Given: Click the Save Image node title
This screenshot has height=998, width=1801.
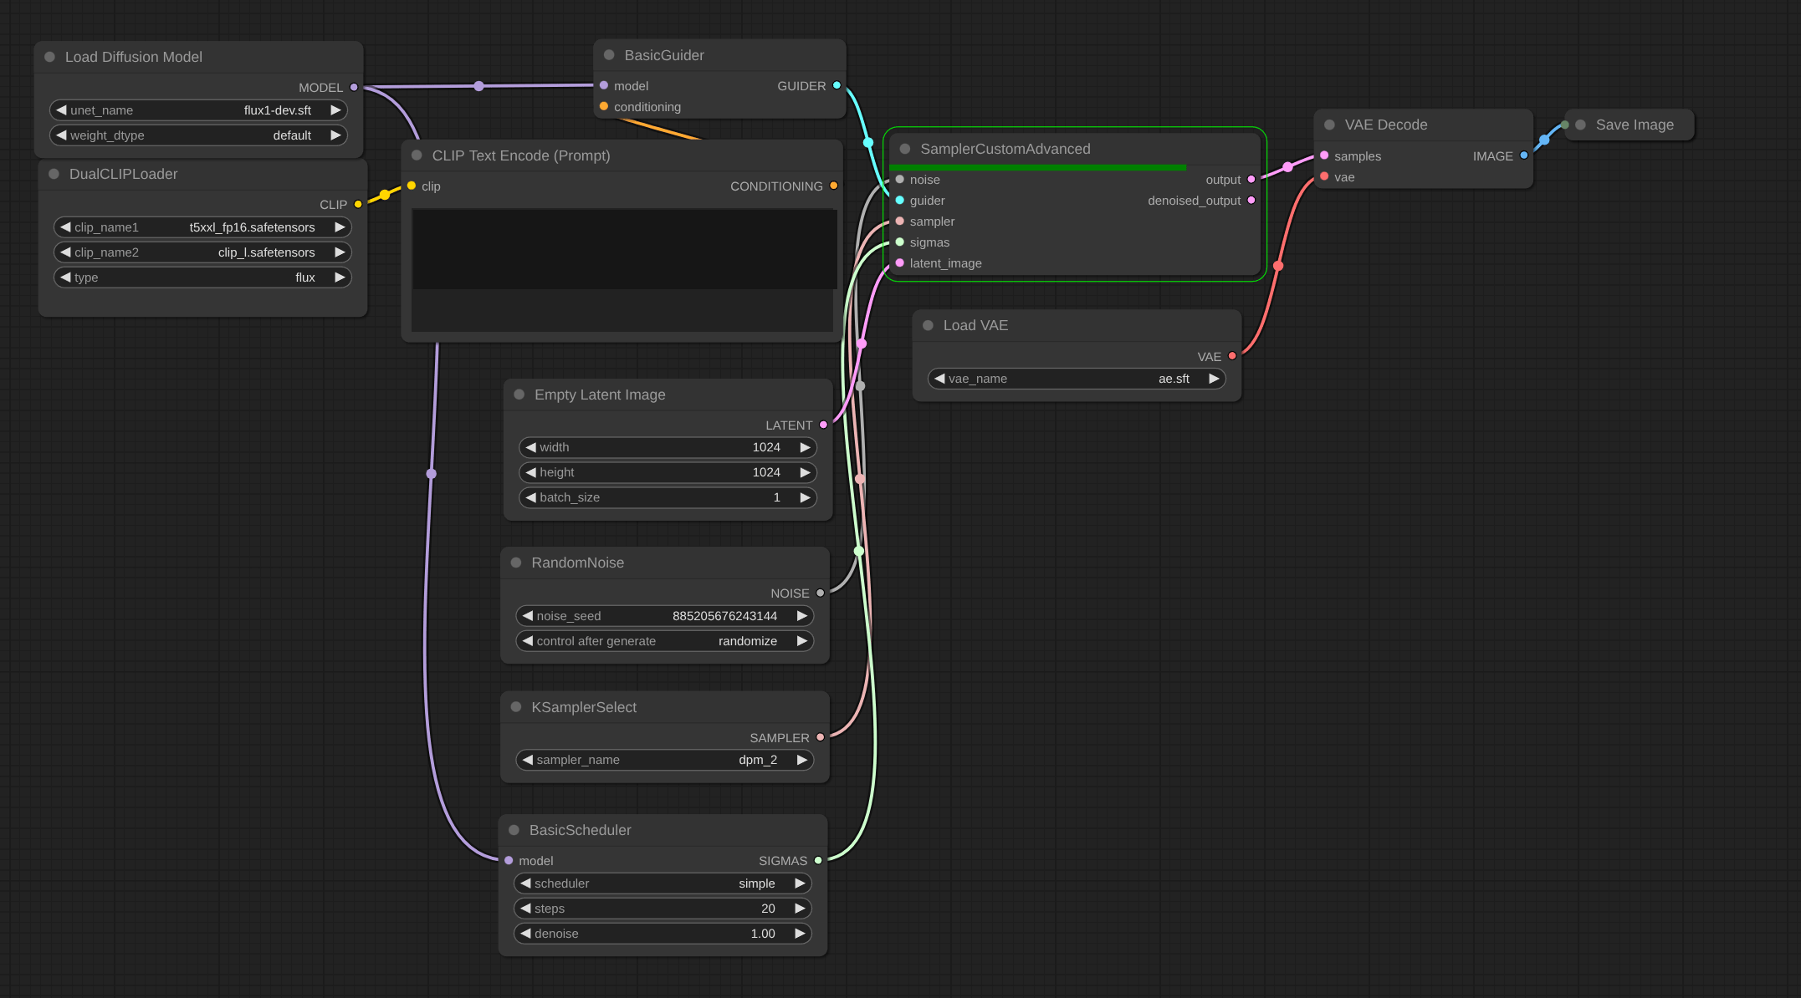Looking at the screenshot, I should (1634, 125).
